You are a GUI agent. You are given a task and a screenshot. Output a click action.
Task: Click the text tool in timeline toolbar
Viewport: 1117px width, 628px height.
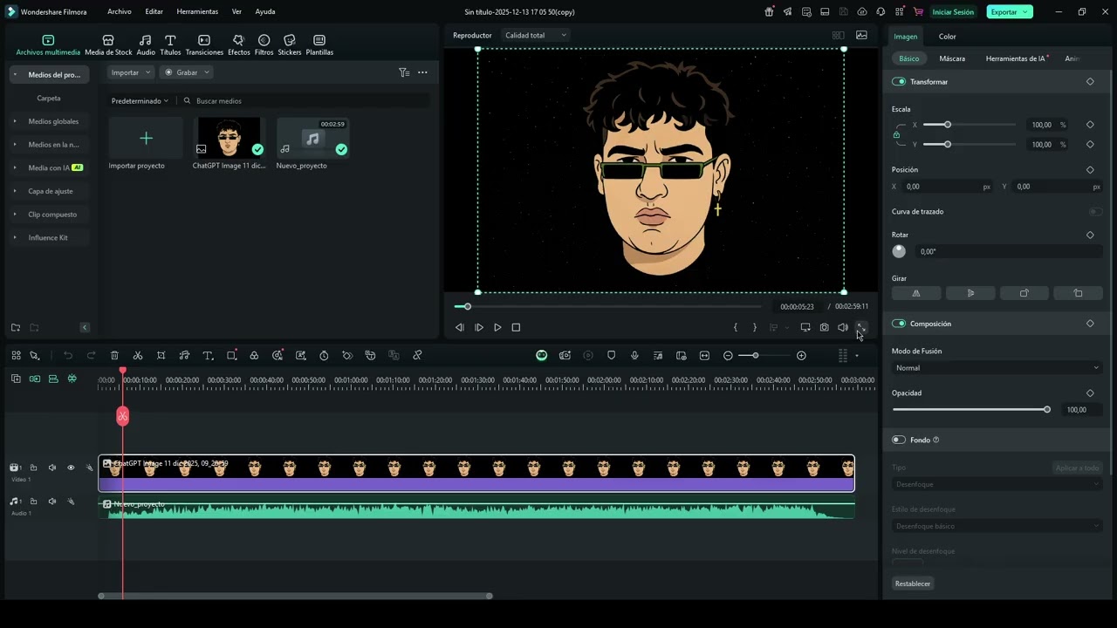click(x=208, y=356)
